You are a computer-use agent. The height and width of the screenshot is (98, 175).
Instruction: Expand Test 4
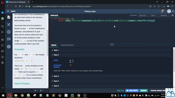(111, 81)
